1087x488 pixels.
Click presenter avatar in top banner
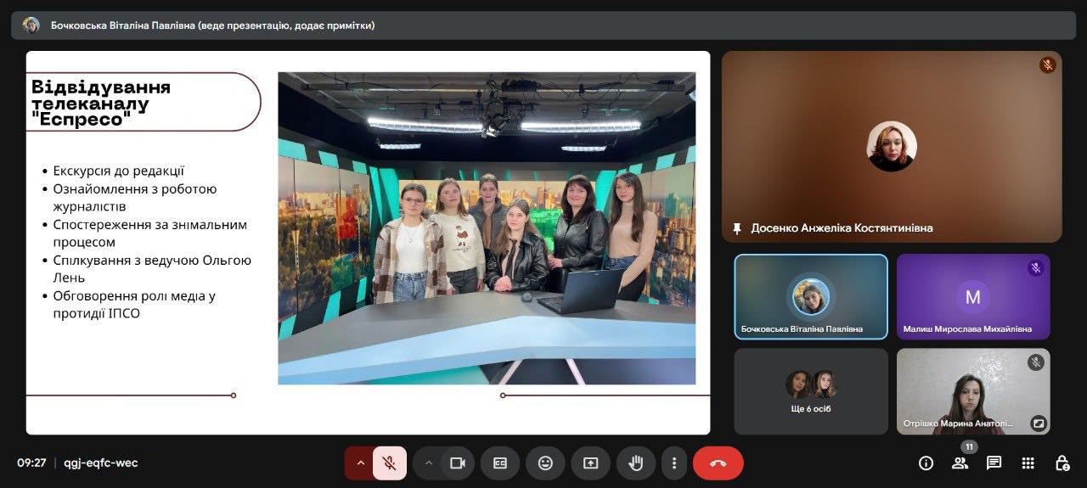(31, 25)
